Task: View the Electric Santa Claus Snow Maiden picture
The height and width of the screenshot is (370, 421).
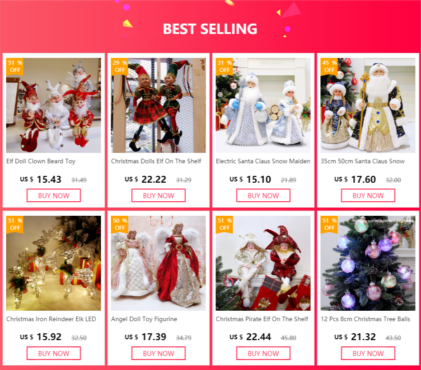Action: click(263, 105)
